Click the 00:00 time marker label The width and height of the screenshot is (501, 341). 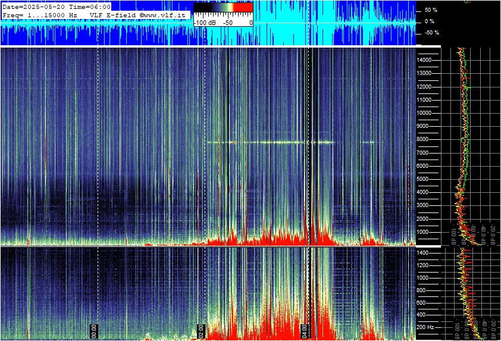point(94,331)
